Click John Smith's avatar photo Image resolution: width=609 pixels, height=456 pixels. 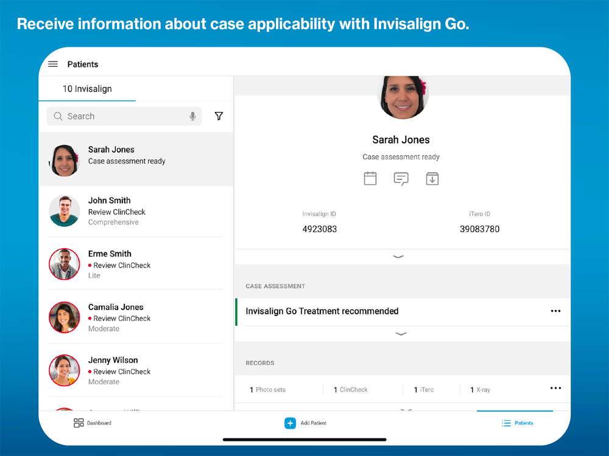(65, 211)
